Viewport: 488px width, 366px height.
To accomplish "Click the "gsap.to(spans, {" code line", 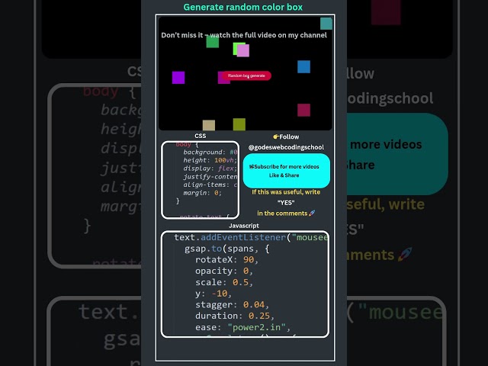I will 227,249.
